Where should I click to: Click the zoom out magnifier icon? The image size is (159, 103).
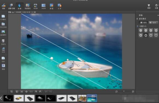[116, 92]
